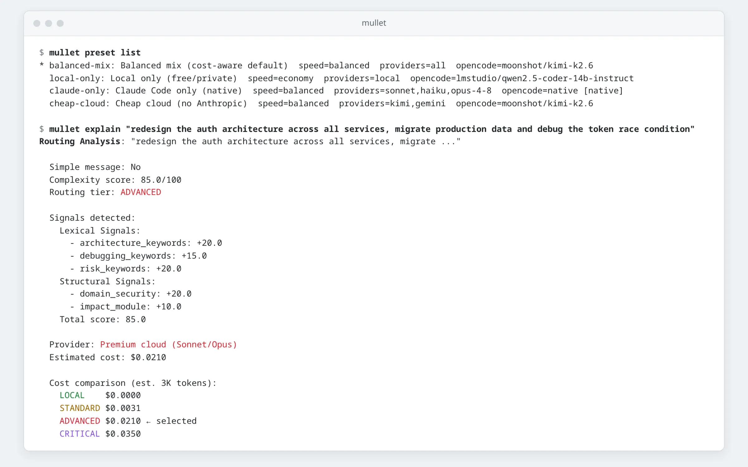This screenshot has height=467, width=748.
Task: Select the 'balanced-mix' preset line
Action: (x=316, y=65)
